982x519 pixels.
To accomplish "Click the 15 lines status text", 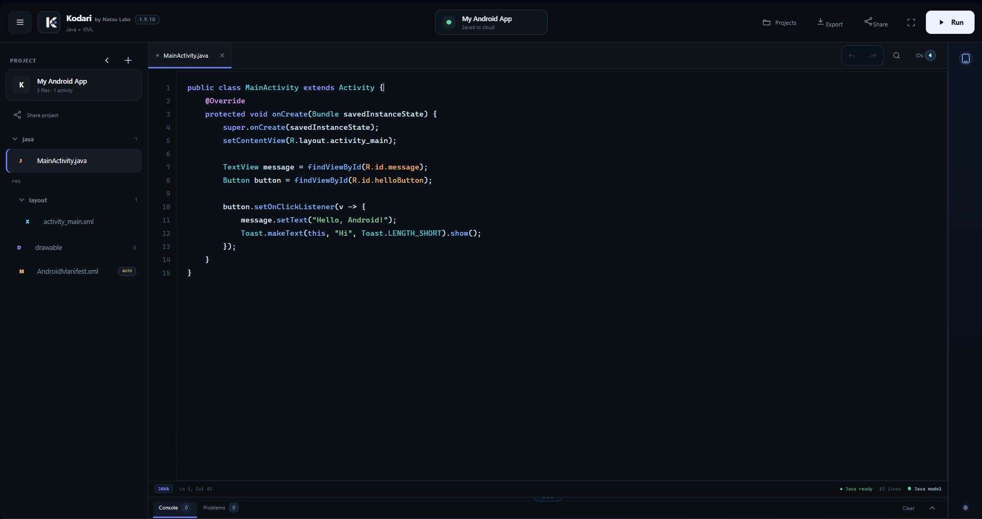I will 890,489.
